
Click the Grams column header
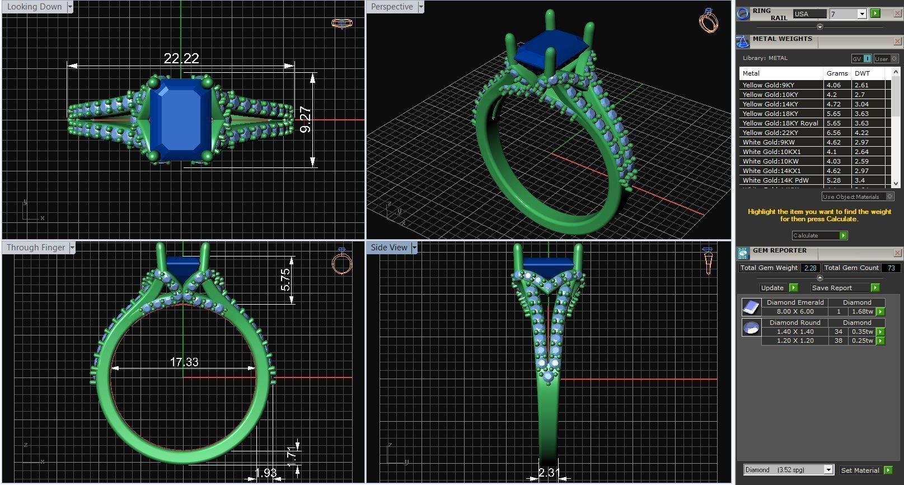click(837, 73)
